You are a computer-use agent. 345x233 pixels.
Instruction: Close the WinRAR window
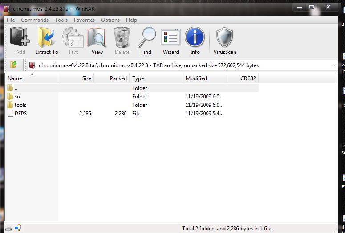coord(328,7)
